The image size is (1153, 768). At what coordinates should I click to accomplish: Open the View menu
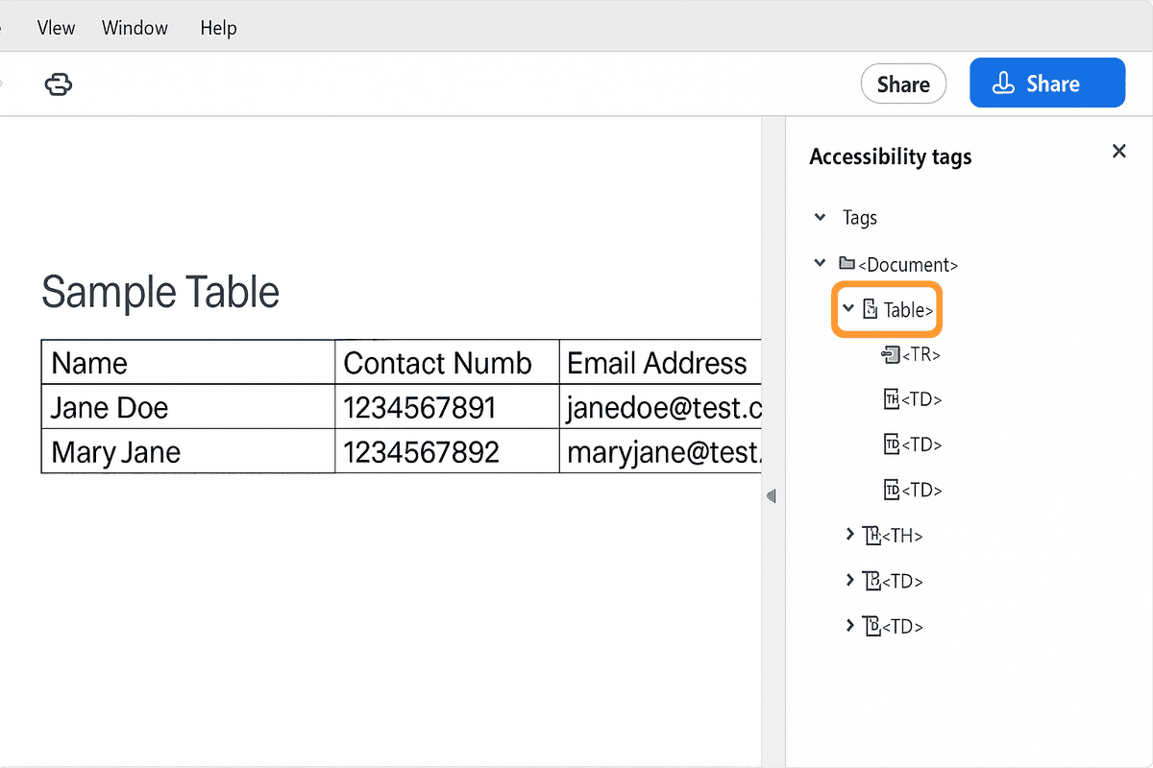[55, 28]
